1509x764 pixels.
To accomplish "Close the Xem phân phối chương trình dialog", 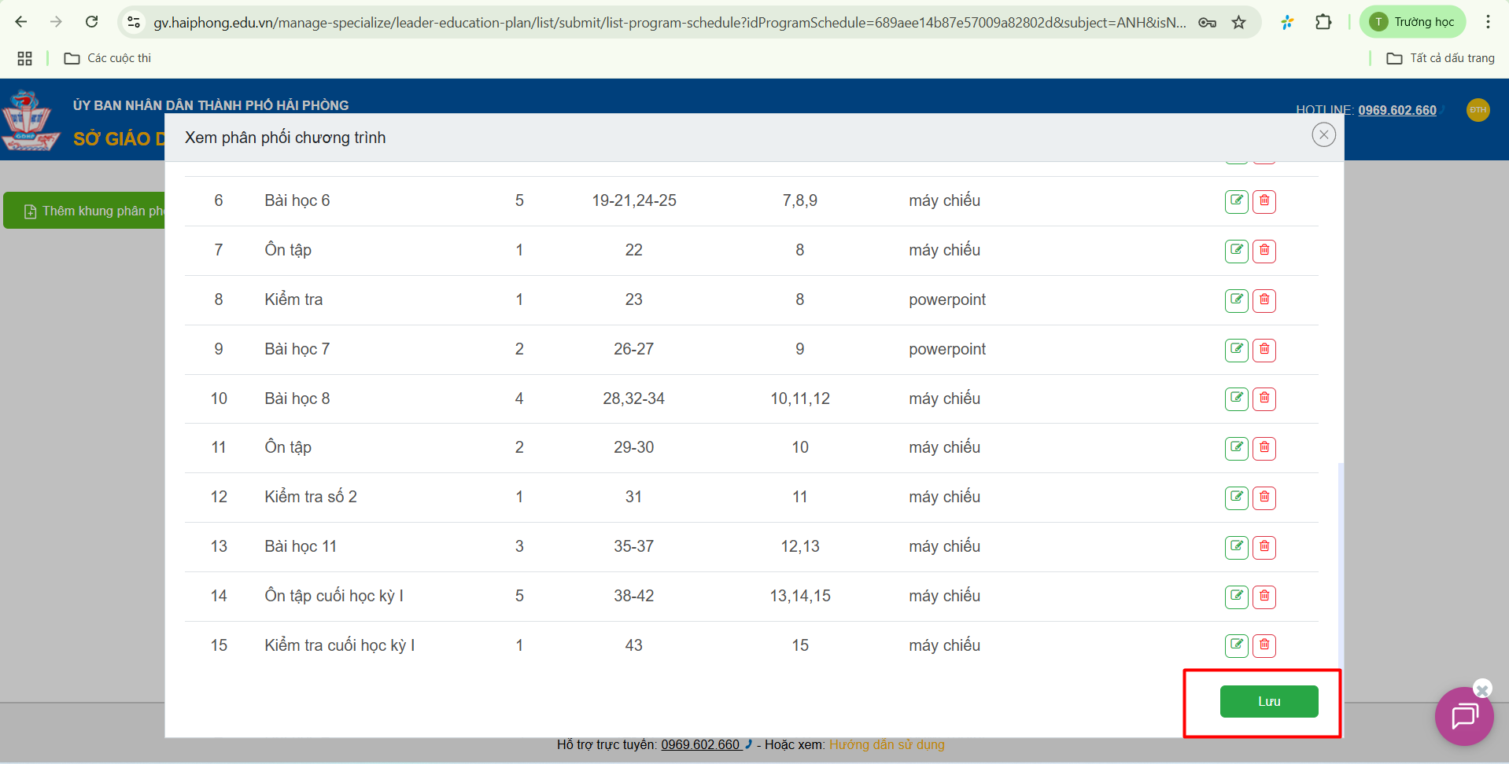I will coord(1323,135).
